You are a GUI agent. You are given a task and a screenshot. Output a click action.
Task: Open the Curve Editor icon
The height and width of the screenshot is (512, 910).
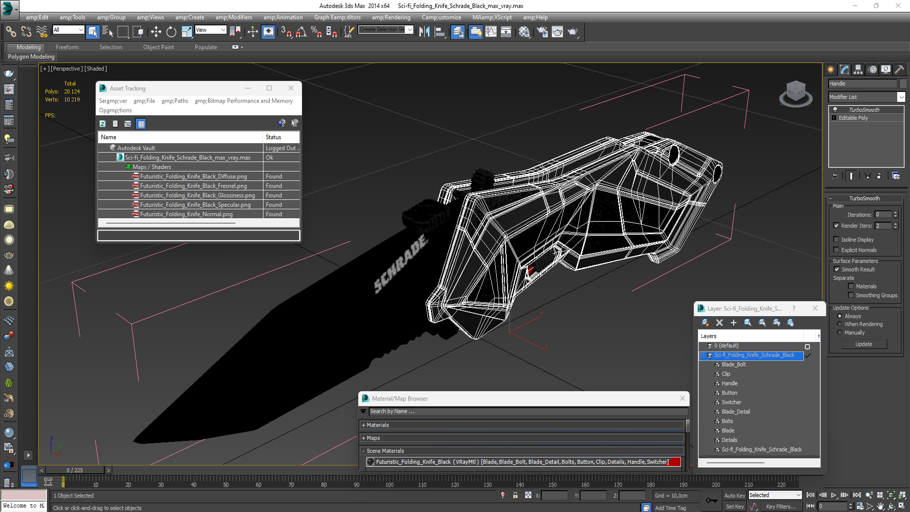click(491, 32)
